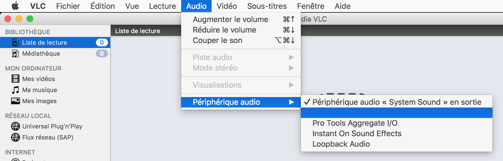Click the Mes images picture icon
This screenshot has width=503, height=161.
coord(16,101)
